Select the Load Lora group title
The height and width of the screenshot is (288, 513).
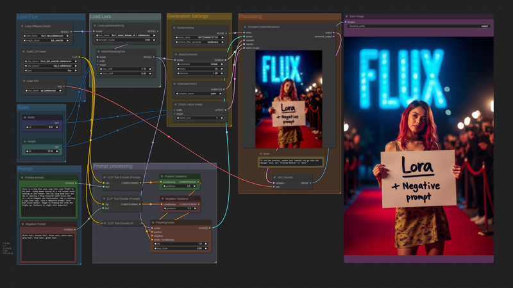(x=101, y=17)
